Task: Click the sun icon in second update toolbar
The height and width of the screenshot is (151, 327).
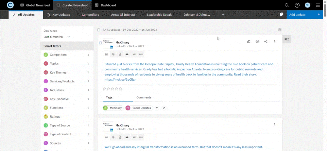Action: click(113, 137)
